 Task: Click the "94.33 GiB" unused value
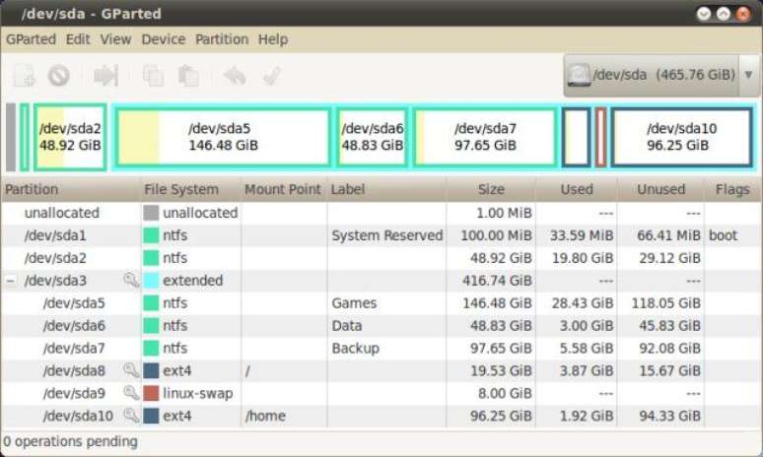point(669,416)
